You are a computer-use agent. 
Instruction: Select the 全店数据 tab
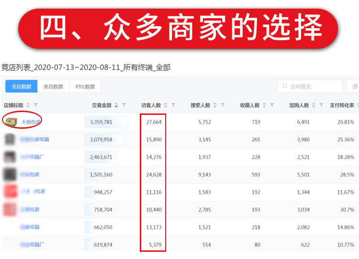[x=21, y=86]
